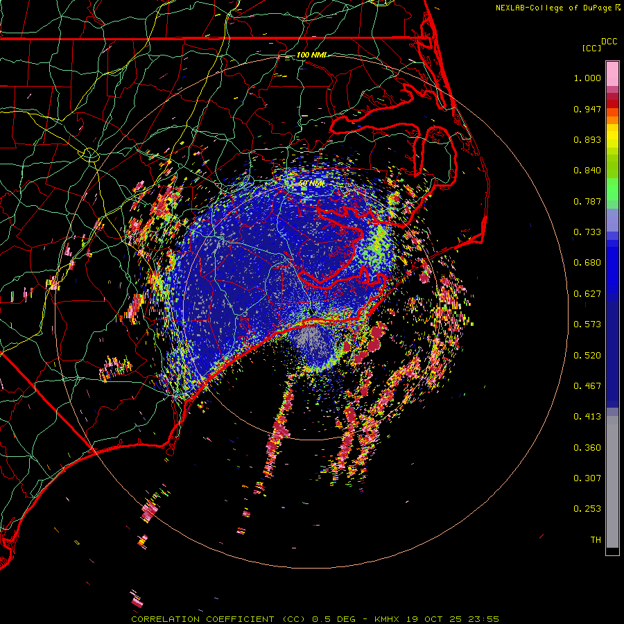
Task: Select the 0.840 color scale value
Action: tap(587, 171)
